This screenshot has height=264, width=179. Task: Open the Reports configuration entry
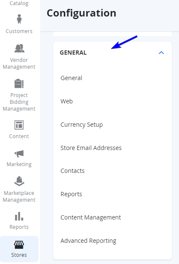point(71,195)
